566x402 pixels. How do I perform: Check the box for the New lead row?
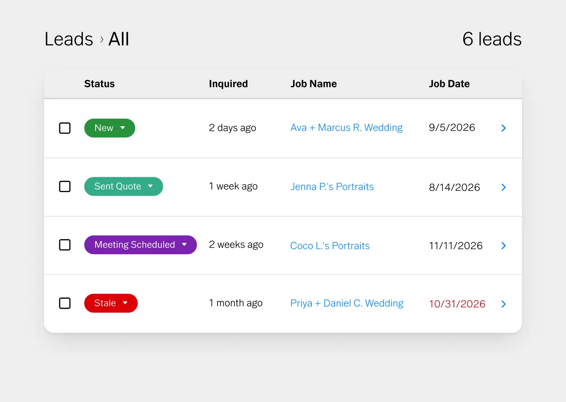(x=65, y=128)
